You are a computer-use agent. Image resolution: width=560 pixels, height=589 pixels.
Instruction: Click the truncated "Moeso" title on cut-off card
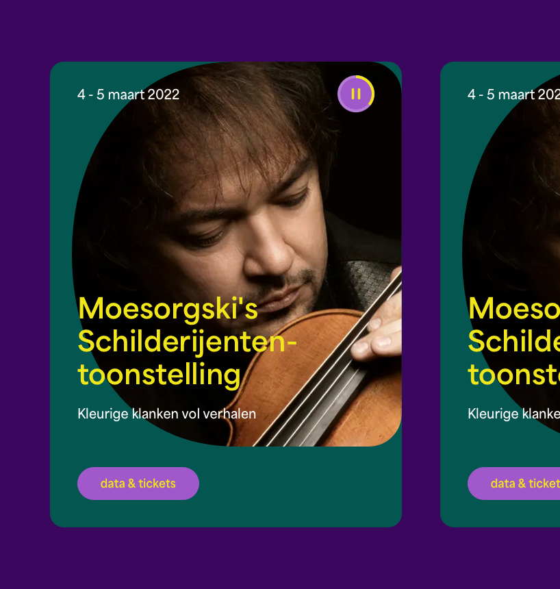[514, 309]
